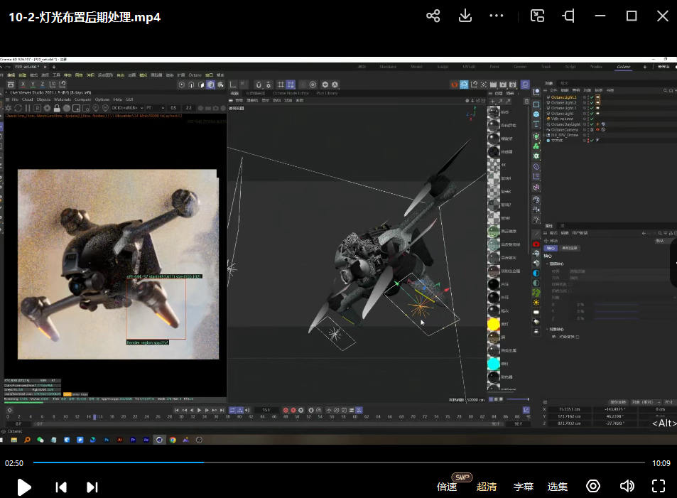
Task: Open the 超清 video quality selector
Action: pyautogui.click(x=487, y=487)
